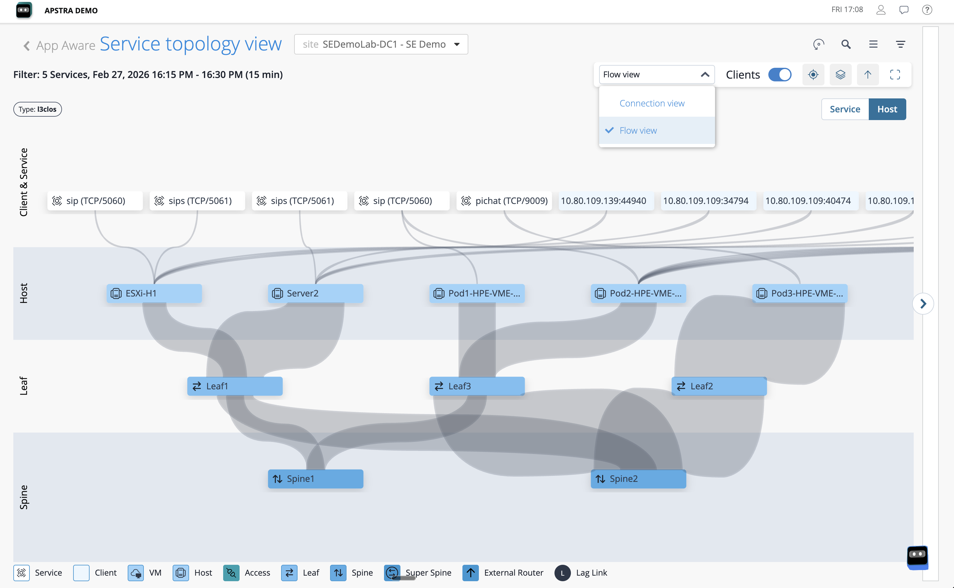The width and height of the screenshot is (954, 588).
Task: Select the Leaf3 node in the topology
Action: pos(477,386)
